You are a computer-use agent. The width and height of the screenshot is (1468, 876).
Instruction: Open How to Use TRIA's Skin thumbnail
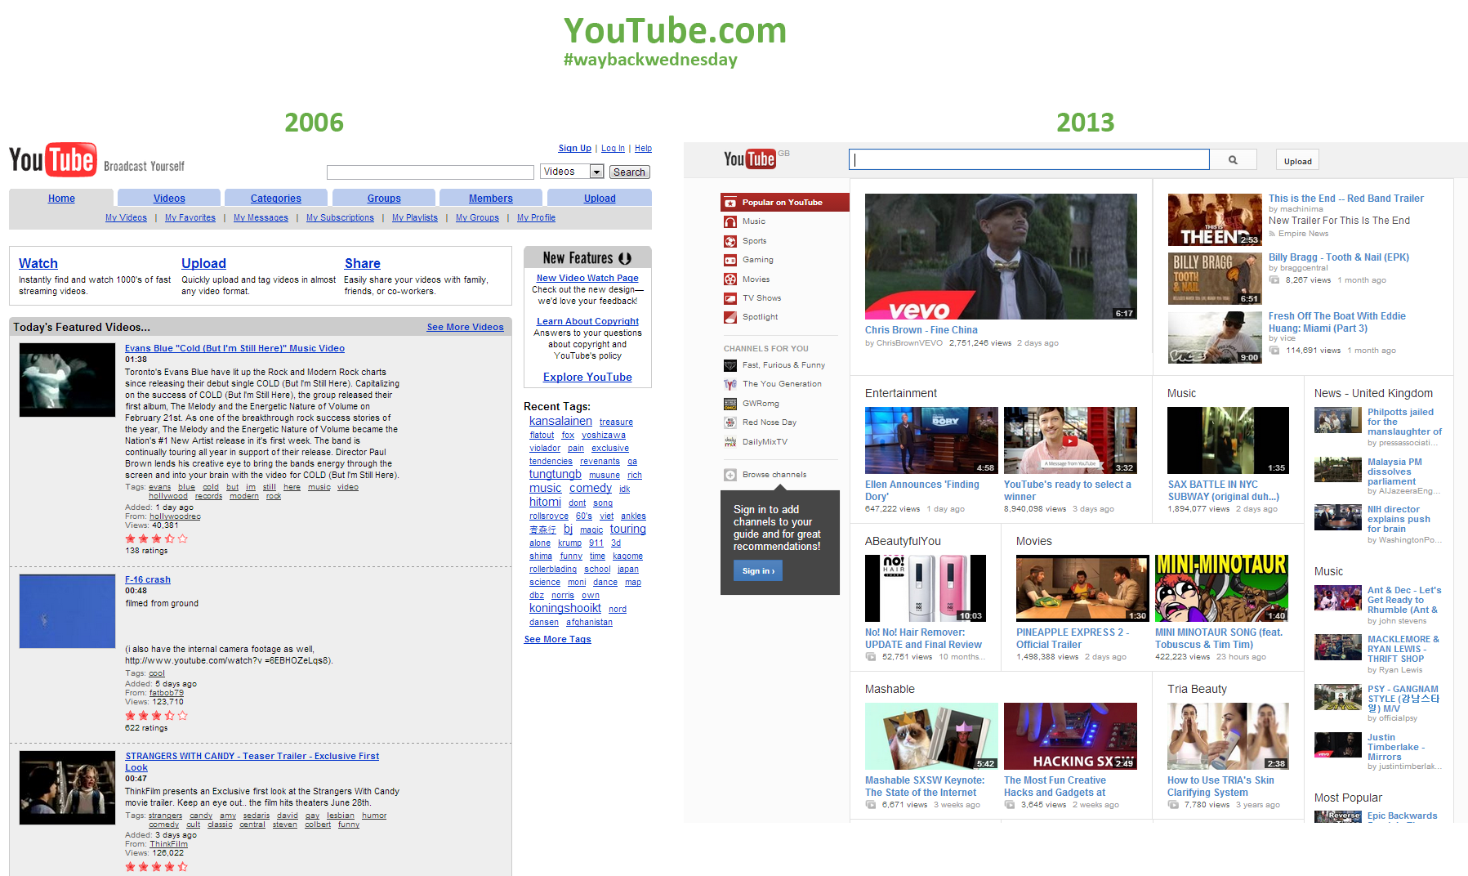(x=1229, y=736)
